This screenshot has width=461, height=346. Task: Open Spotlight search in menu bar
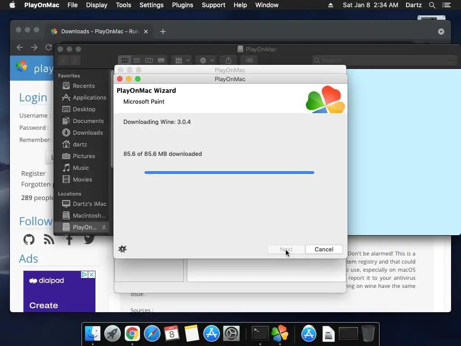tap(432, 5)
